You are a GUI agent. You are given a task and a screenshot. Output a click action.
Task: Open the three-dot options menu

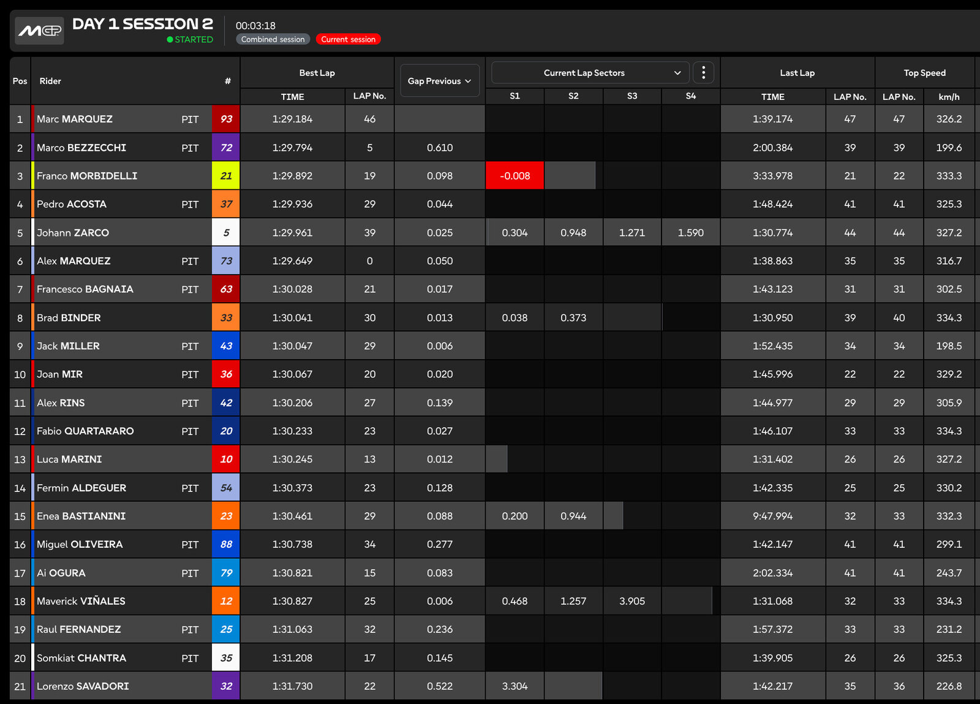703,73
